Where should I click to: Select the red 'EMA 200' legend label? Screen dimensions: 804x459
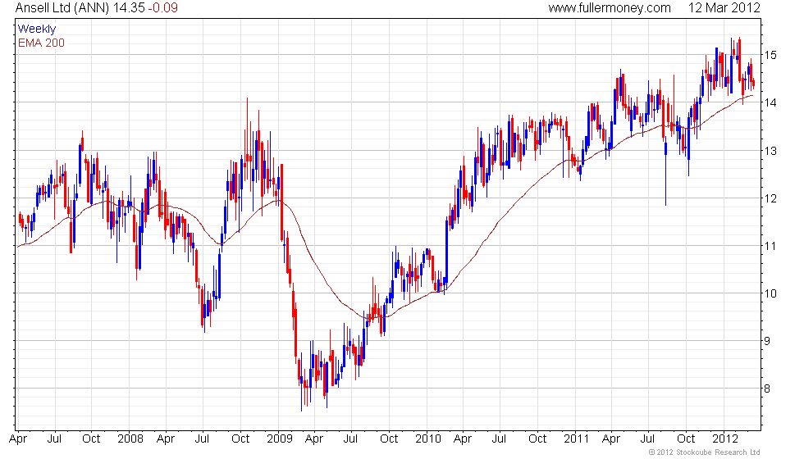[x=41, y=43]
